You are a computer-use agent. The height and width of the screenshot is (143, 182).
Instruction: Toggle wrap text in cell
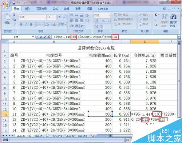(87, 15)
